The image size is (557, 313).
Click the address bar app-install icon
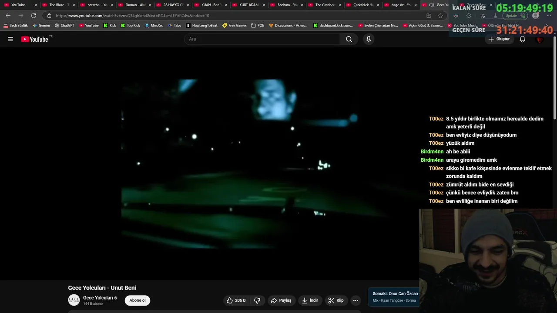click(x=429, y=16)
